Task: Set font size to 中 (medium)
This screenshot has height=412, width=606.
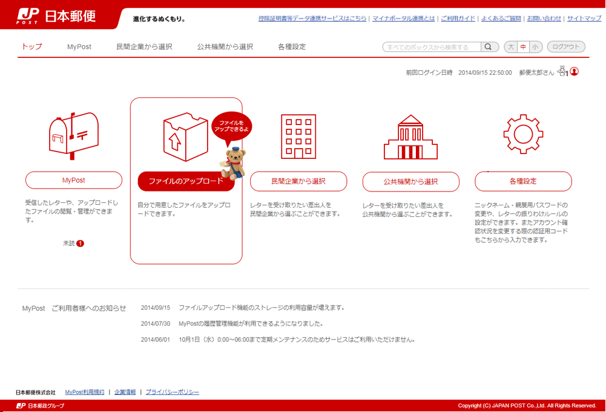Action: [x=523, y=47]
